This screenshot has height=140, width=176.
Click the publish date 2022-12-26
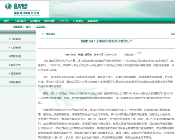pos(111,54)
